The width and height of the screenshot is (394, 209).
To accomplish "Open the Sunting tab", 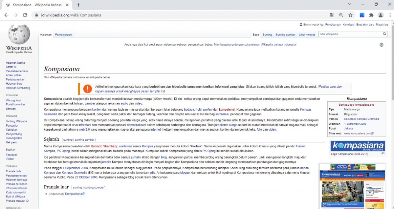I will coord(267,34).
